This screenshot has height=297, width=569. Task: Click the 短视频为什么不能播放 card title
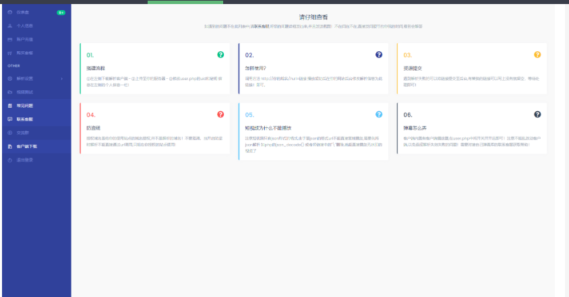268,128
